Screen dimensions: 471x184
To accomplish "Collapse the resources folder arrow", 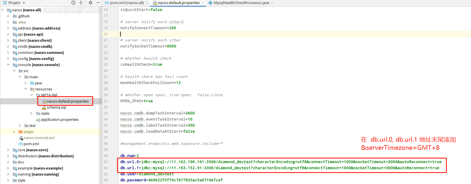I will coord(26,89).
